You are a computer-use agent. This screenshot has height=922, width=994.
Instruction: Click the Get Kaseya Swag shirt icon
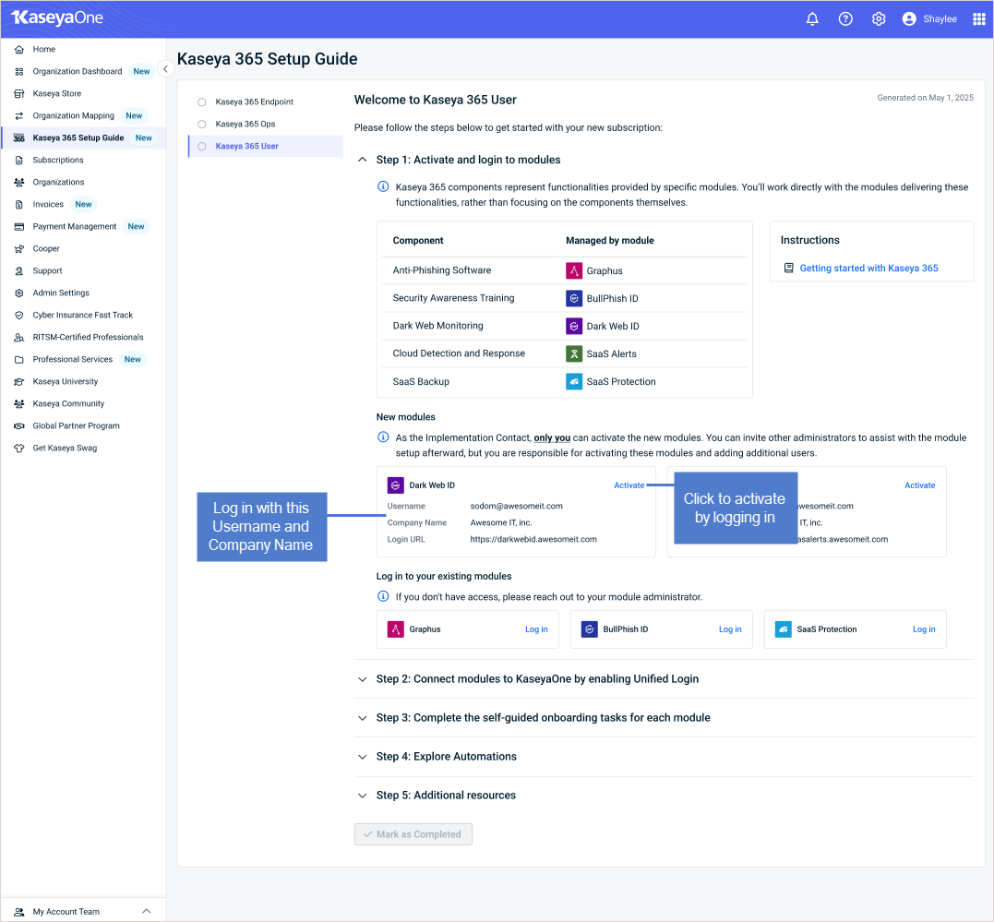(19, 449)
